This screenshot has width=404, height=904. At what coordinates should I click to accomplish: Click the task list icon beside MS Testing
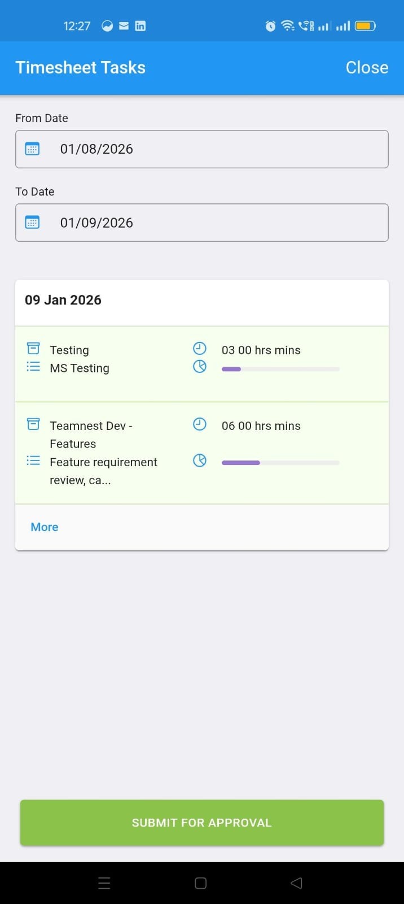point(33,367)
